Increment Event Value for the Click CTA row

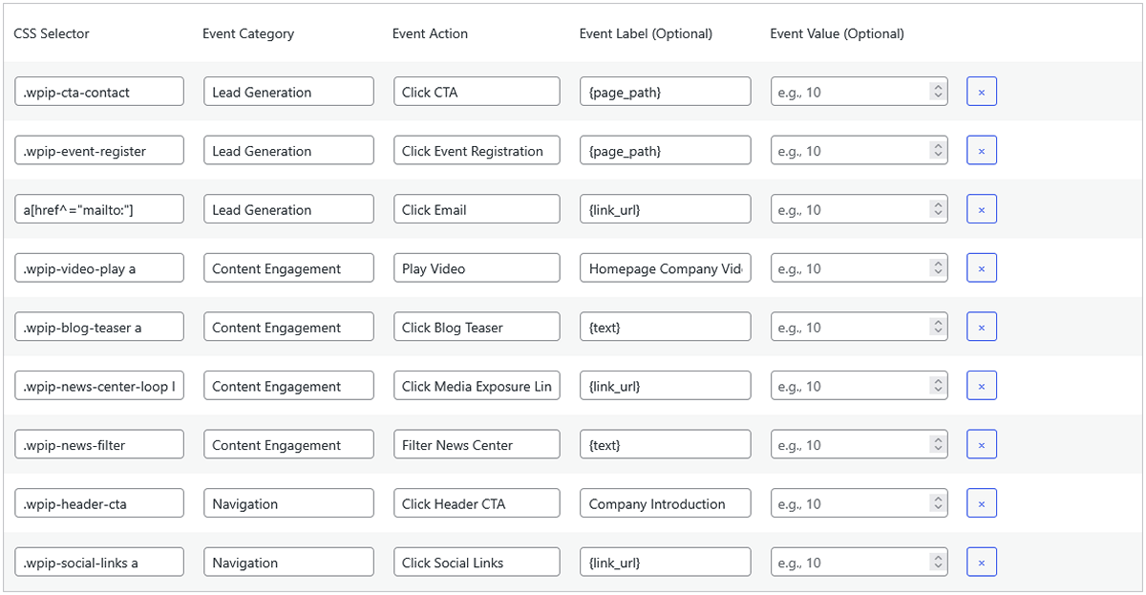[x=937, y=87]
